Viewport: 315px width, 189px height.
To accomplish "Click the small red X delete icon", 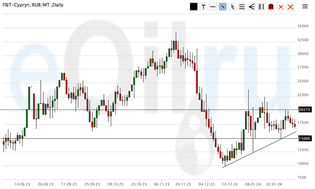I will pyautogui.click(x=281, y=6).
